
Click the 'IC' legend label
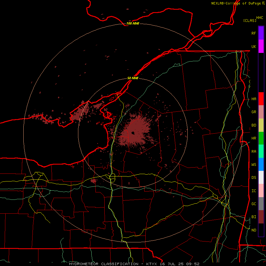(254, 191)
